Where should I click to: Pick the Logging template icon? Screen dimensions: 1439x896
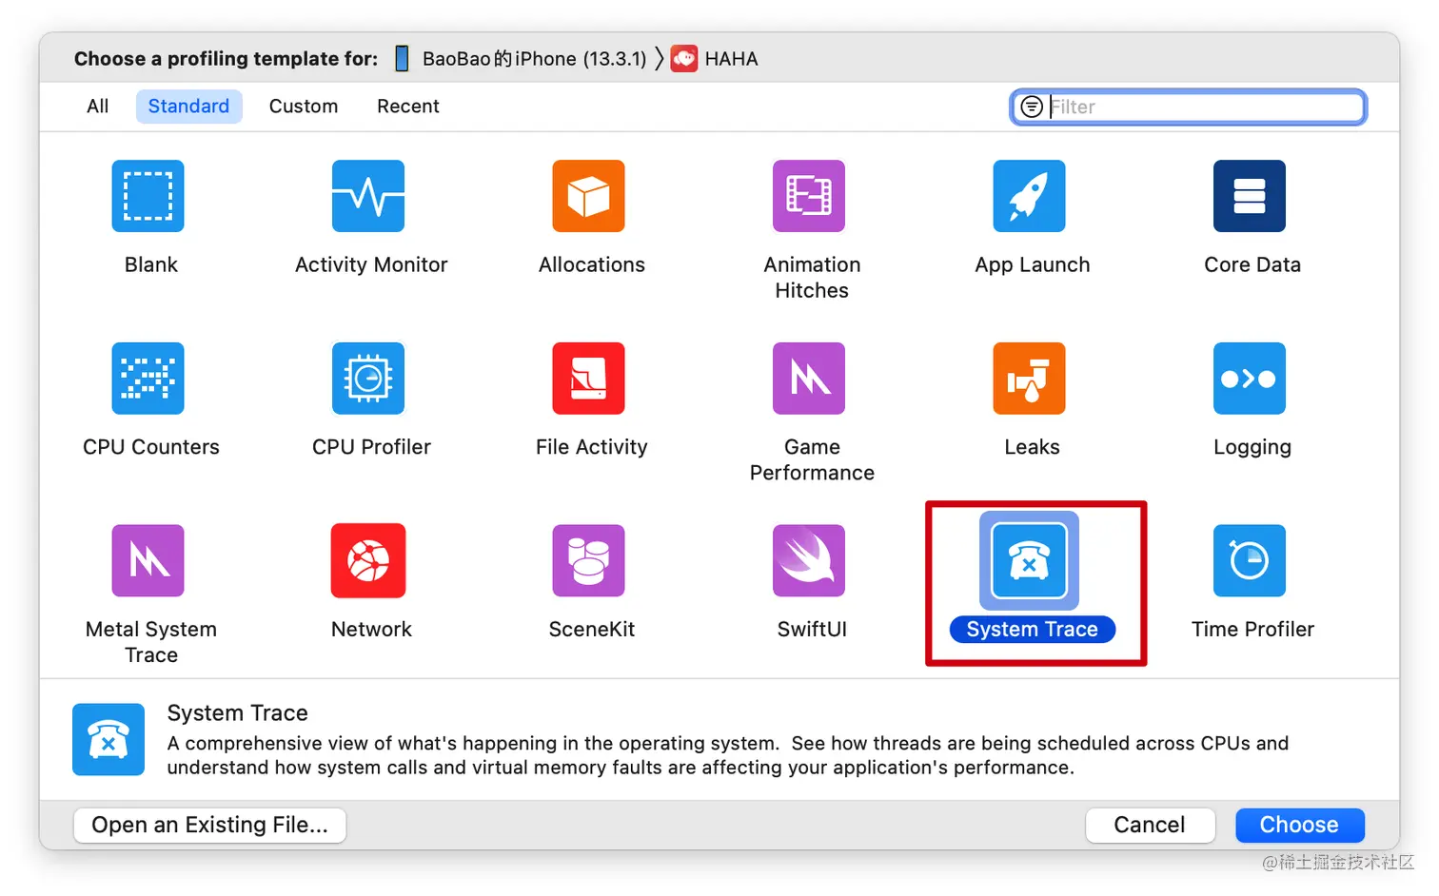pyautogui.click(x=1250, y=379)
